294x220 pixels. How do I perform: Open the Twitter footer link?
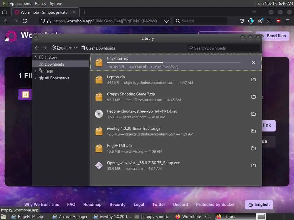(158, 205)
